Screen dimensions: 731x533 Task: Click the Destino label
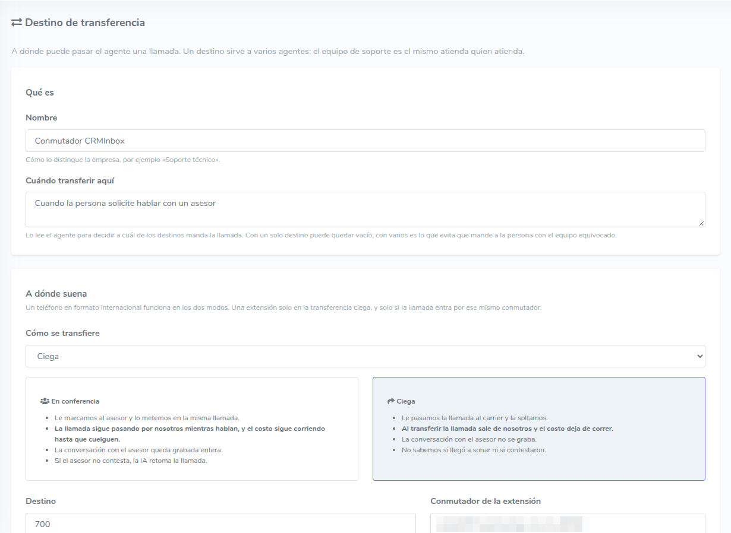(x=40, y=501)
